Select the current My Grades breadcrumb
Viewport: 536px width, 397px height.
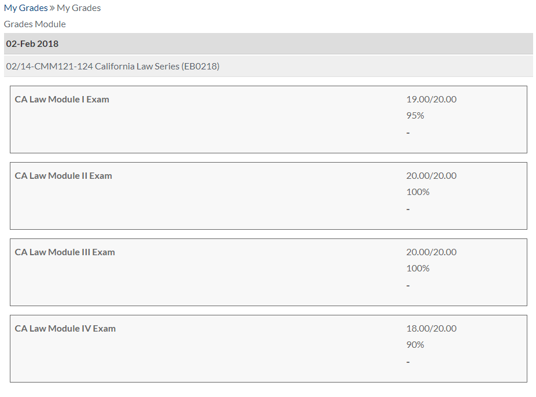[x=79, y=8]
